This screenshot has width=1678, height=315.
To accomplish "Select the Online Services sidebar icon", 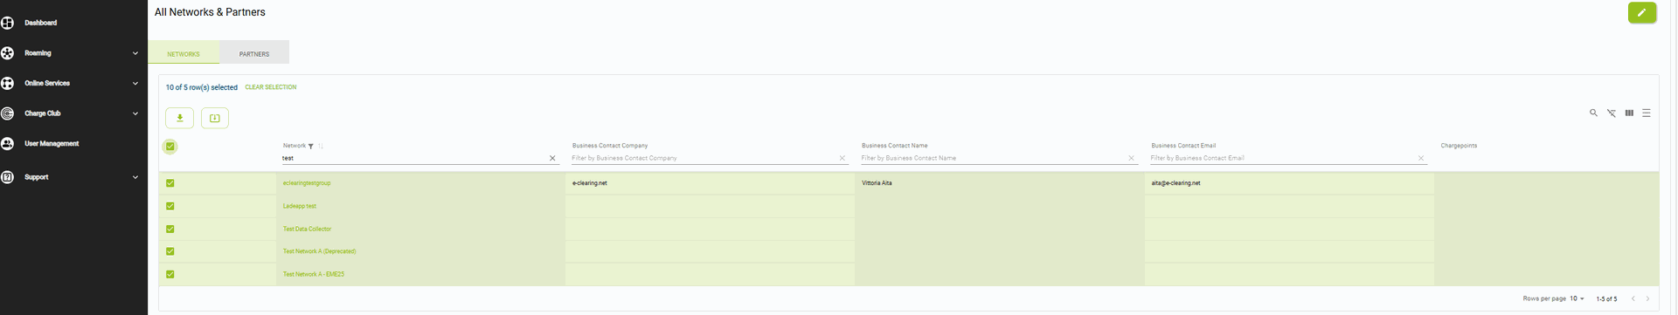I will point(7,84).
